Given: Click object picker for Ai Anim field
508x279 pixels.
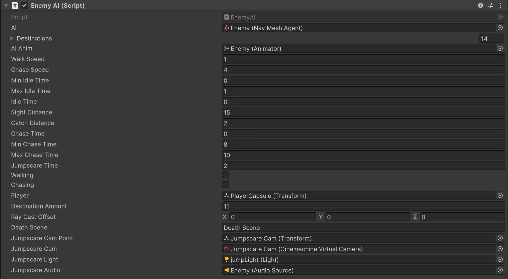Looking at the screenshot, I should point(500,49).
